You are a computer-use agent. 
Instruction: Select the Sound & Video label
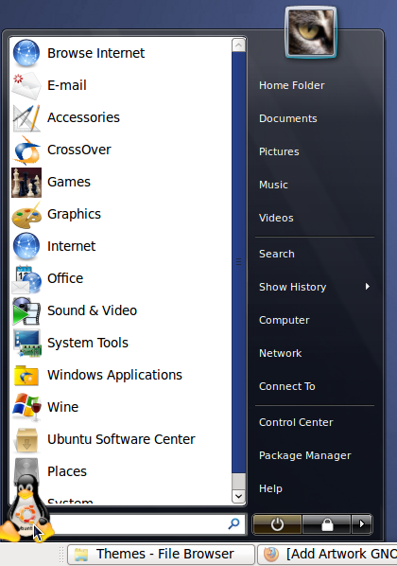93,310
